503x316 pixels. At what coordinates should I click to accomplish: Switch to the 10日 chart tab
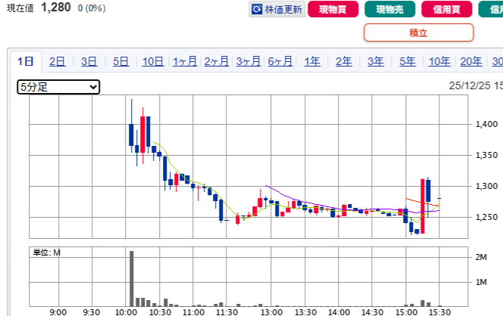coord(152,62)
